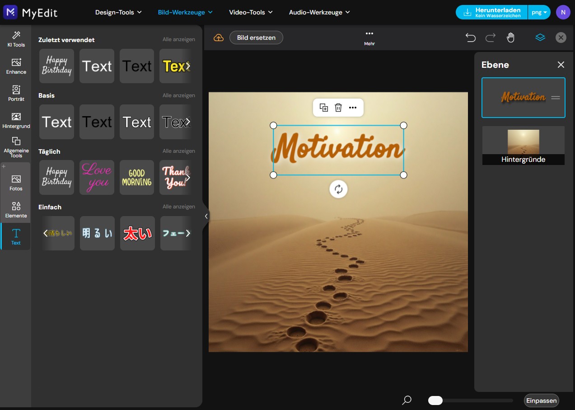Select the Enhance tool
Image resolution: width=575 pixels, height=410 pixels.
point(16,66)
